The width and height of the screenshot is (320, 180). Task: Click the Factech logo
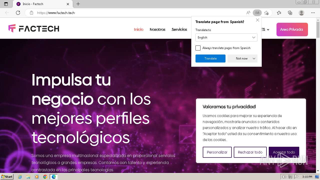34,28
